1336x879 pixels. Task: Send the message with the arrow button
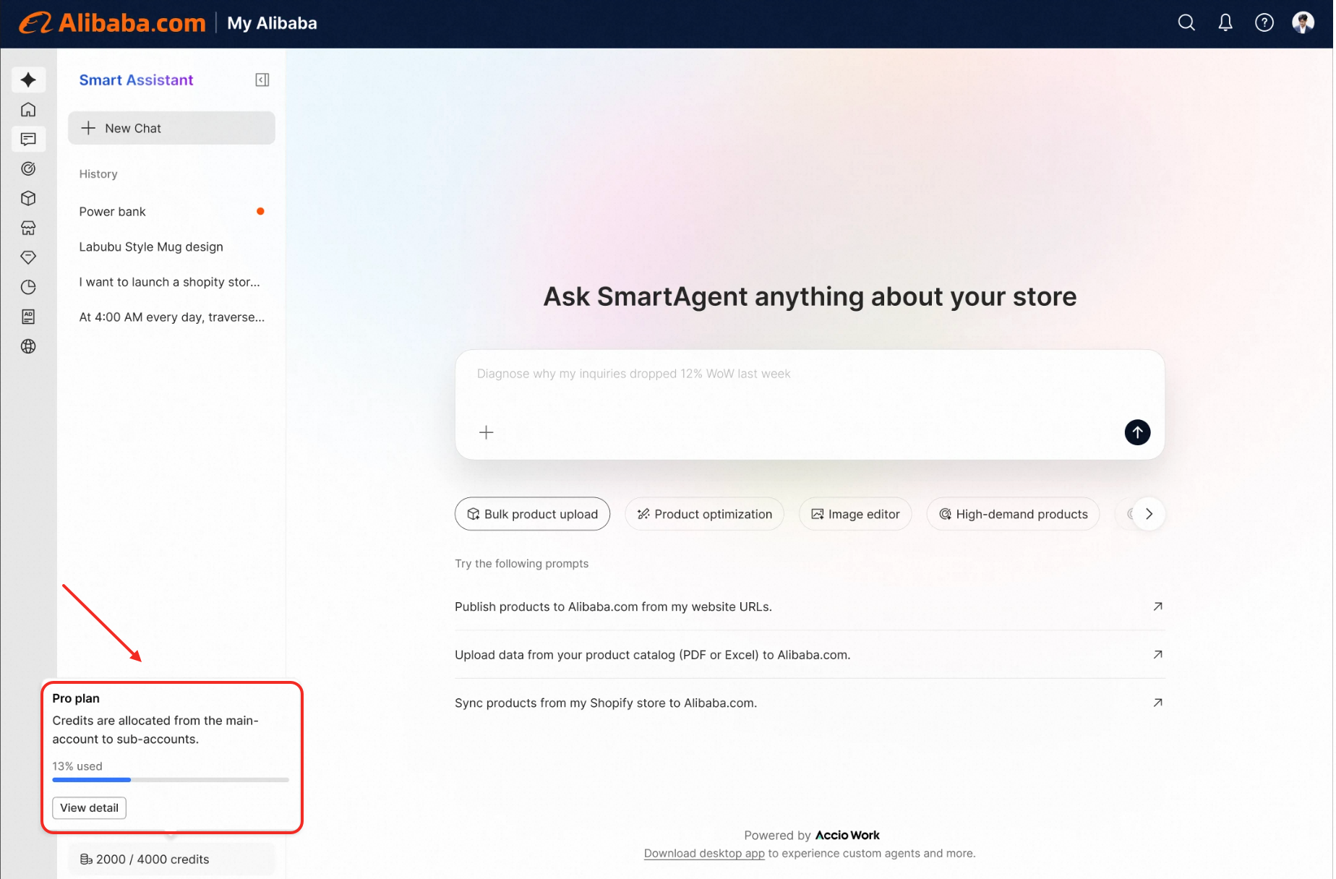point(1137,432)
